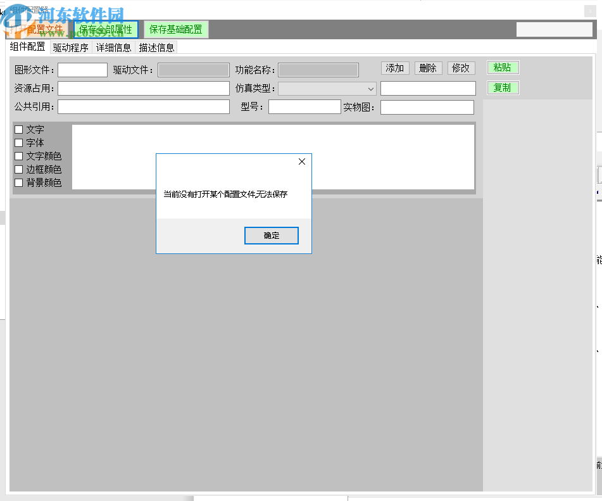
Task: Click the 保存基础配置 button
Action: point(176,30)
